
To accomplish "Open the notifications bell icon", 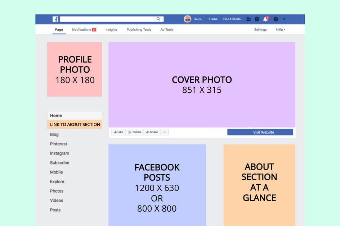I will tap(265, 19).
